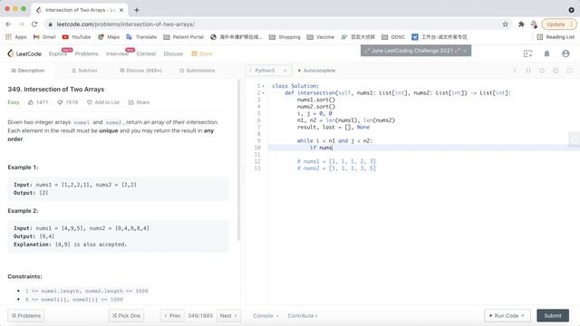Collapse the def intersection fold arrow

click(264, 93)
